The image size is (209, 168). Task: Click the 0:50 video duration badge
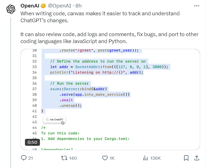click(32, 142)
